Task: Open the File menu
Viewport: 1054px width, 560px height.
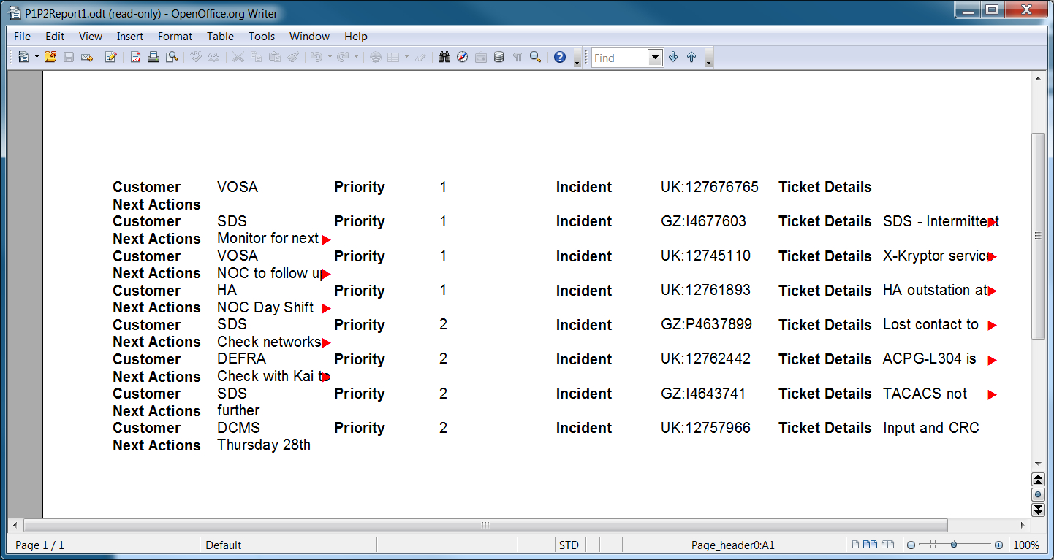Action: [x=22, y=37]
